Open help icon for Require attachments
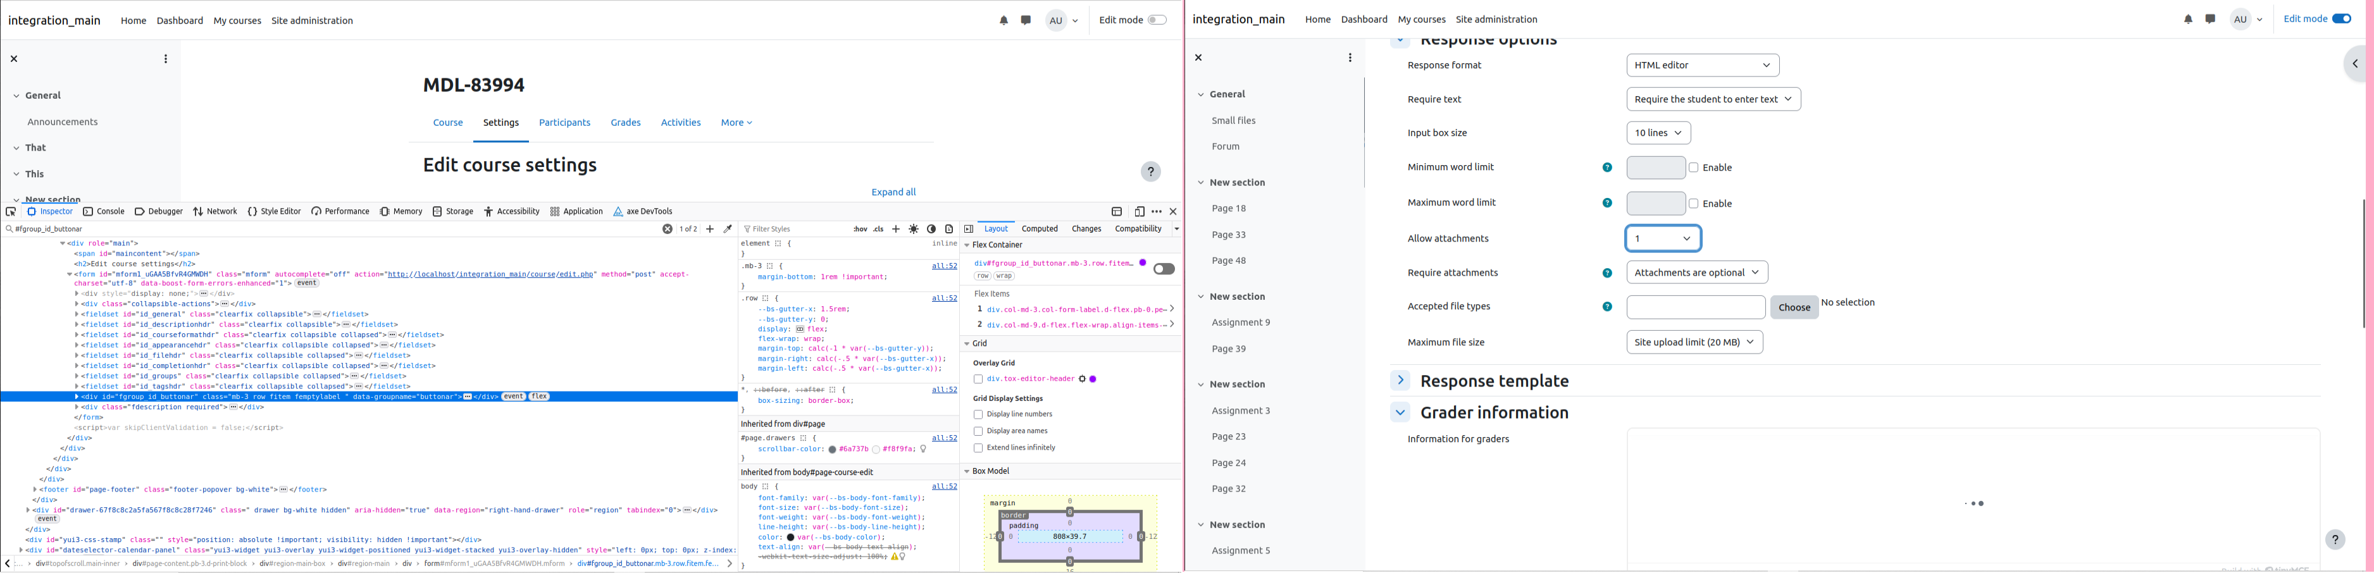 tap(1607, 274)
